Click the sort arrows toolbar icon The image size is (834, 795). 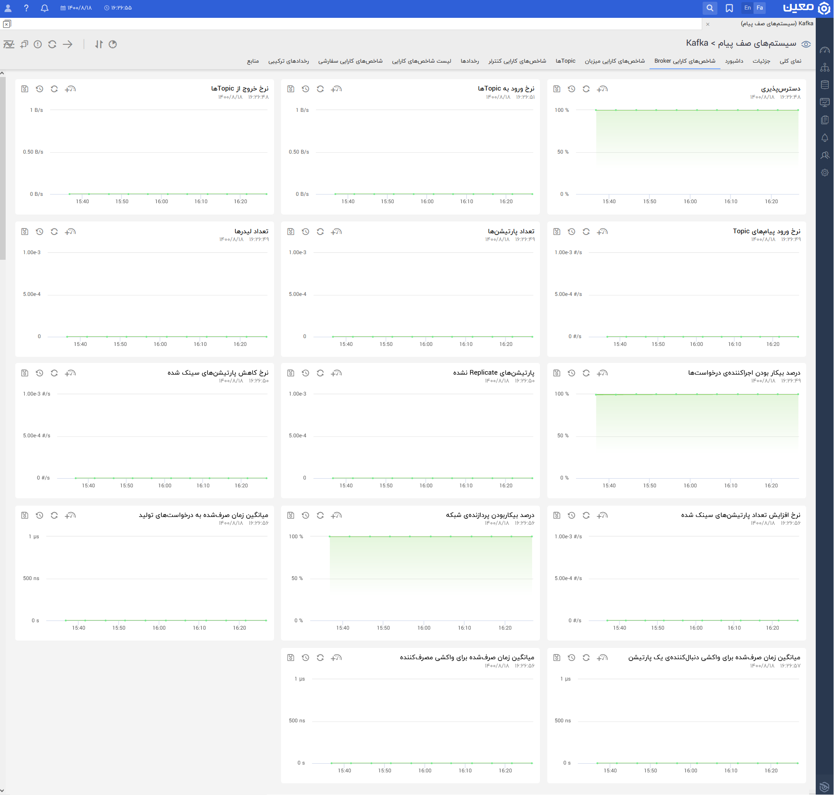(x=99, y=44)
